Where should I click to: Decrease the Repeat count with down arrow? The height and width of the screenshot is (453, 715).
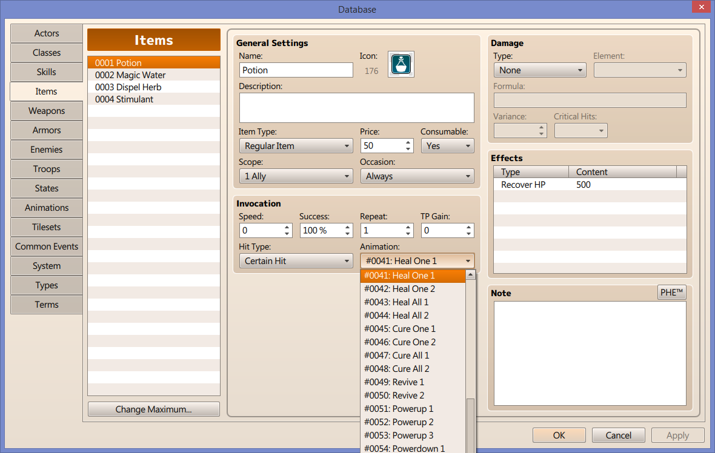(x=408, y=234)
